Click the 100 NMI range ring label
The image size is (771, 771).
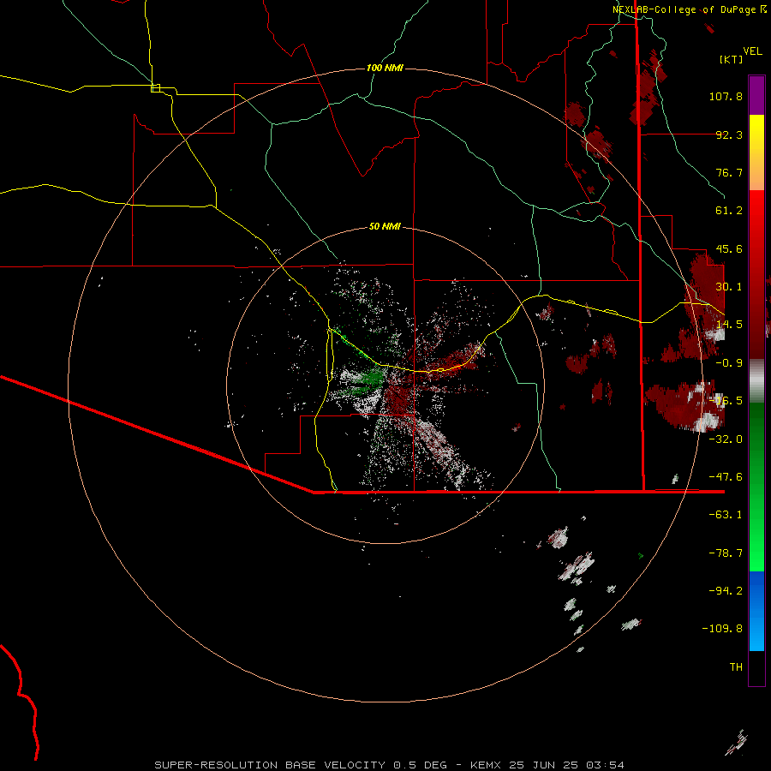click(385, 68)
